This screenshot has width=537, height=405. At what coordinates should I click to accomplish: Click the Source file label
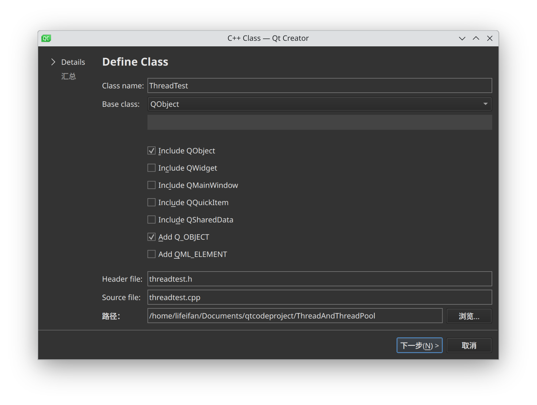121,298
